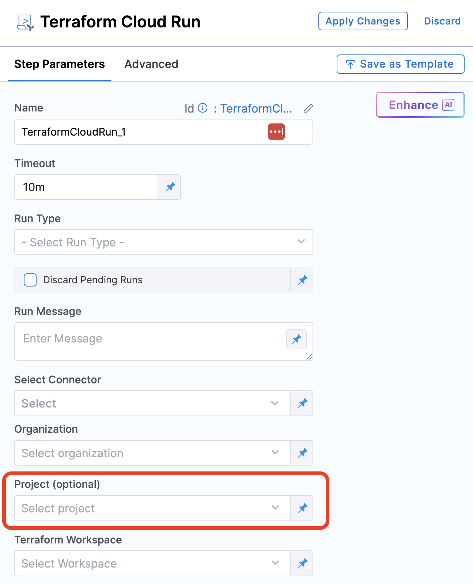Click the pin icon beside Organization dropdown
The width and height of the screenshot is (473, 584).
coord(302,453)
